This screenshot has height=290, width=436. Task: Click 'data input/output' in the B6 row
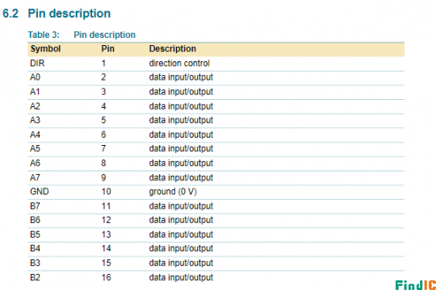click(x=181, y=220)
